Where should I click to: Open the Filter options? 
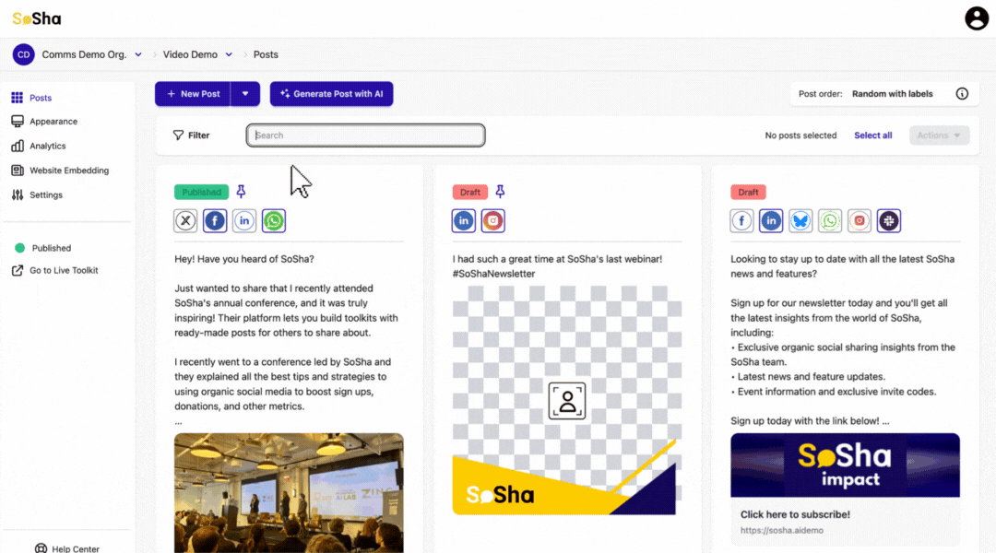pos(191,135)
